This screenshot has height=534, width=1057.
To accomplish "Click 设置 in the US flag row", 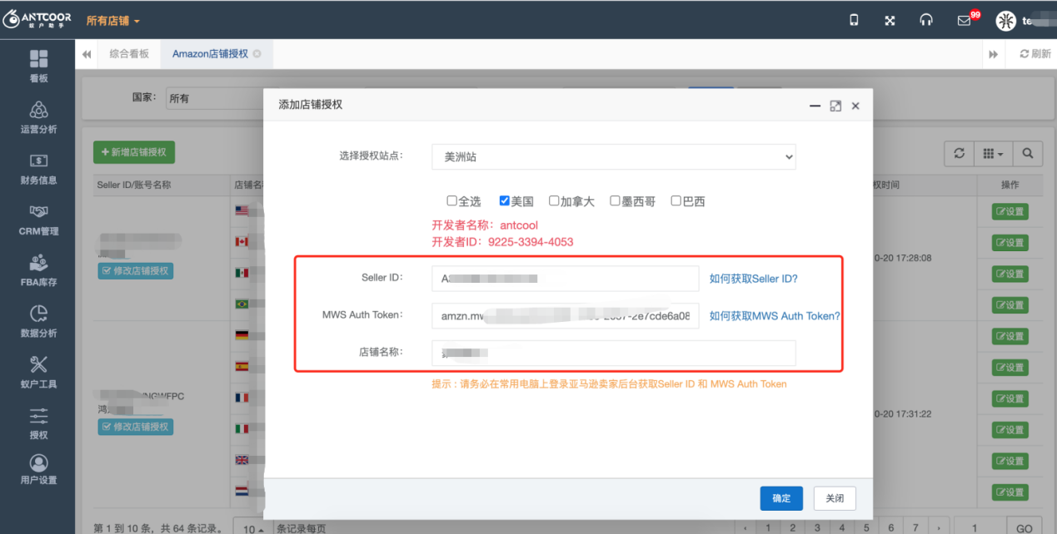I will (1010, 212).
